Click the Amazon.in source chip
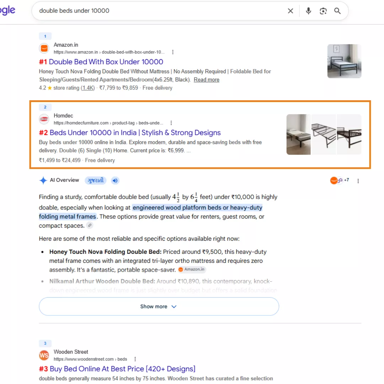The width and height of the screenshot is (384, 384). pos(192,270)
